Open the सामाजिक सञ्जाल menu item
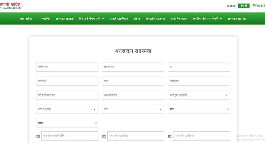This screenshot has width=265, height=143. point(179,19)
